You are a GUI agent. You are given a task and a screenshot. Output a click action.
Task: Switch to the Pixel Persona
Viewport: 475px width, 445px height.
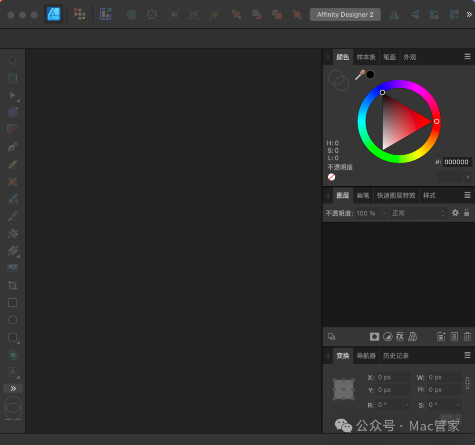(x=80, y=14)
